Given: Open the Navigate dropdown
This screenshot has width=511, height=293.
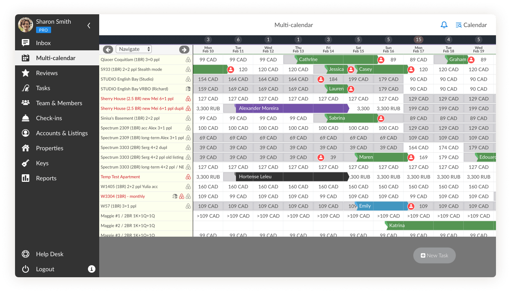Looking at the screenshot, I should [134, 49].
